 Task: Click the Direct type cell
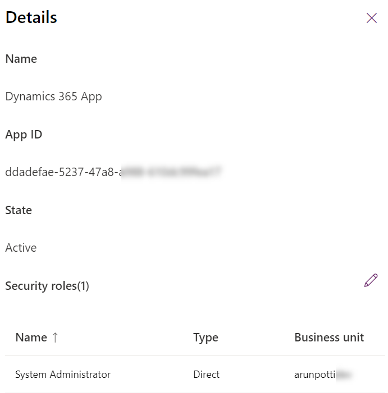(x=206, y=374)
